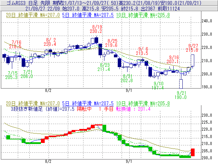Click the 20日 終値平滑 MA=207.0 legend in upper chart

tap(33, 15)
